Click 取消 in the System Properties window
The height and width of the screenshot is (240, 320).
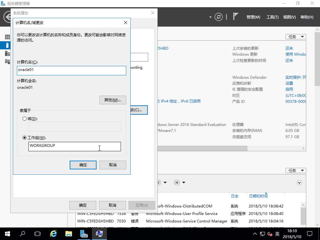coord(112,205)
